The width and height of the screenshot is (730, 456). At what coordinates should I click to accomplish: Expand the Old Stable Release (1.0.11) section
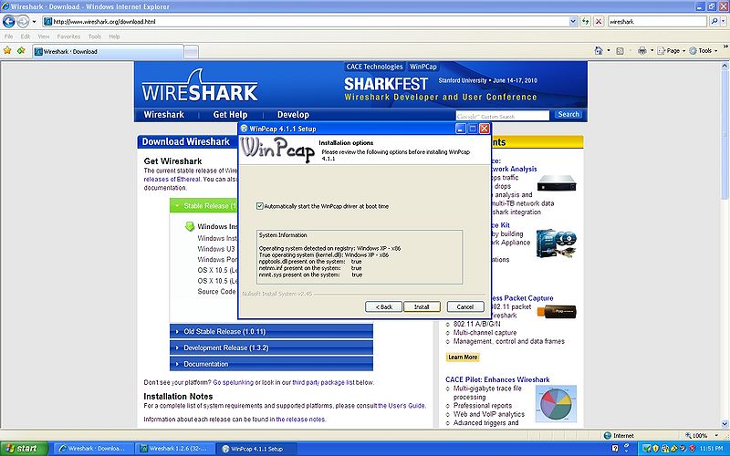click(x=271, y=331)
